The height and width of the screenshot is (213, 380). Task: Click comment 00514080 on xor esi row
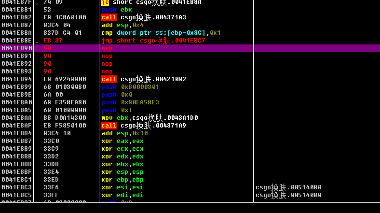pyautogui.click(x=289, y=187)
